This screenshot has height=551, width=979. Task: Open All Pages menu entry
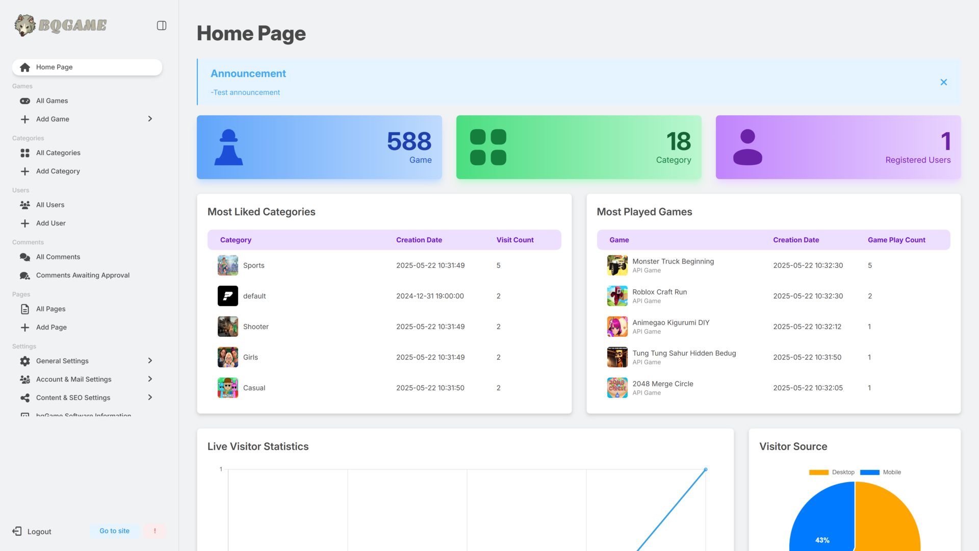tap(87, 309)
